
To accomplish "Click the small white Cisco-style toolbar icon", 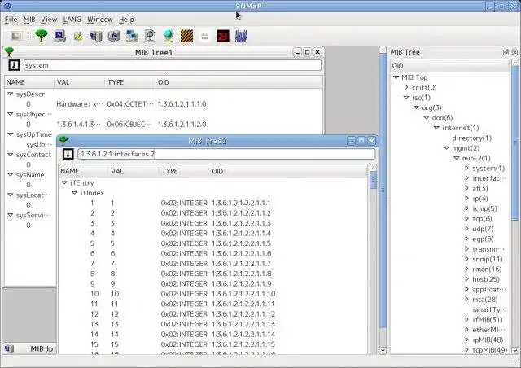I will (x=204, y=37).
